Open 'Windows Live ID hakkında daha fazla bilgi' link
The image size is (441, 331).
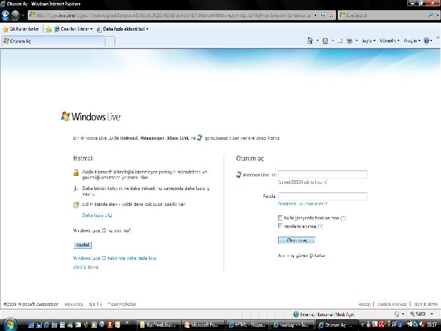coord(115,258)
